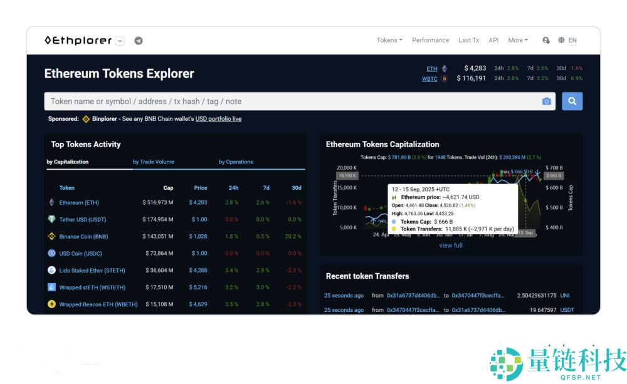Click the WBTC bitcoin icon
This screenshot has width=627, height=384.
443,78
